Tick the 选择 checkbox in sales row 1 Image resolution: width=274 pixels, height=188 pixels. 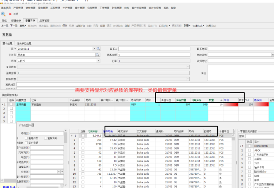[x=11, y=104]
